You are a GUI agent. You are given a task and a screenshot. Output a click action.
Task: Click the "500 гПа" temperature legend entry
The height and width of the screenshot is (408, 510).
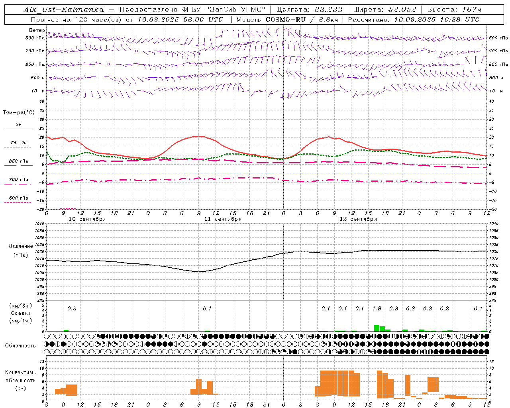coord(18,198)
